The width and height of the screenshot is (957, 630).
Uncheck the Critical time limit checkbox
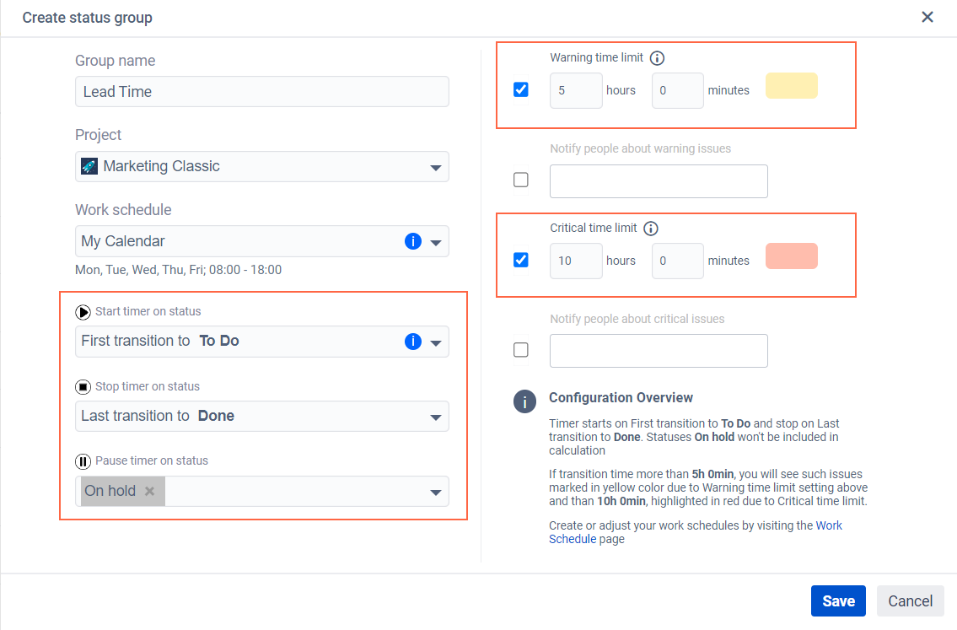tap(520, 260)
